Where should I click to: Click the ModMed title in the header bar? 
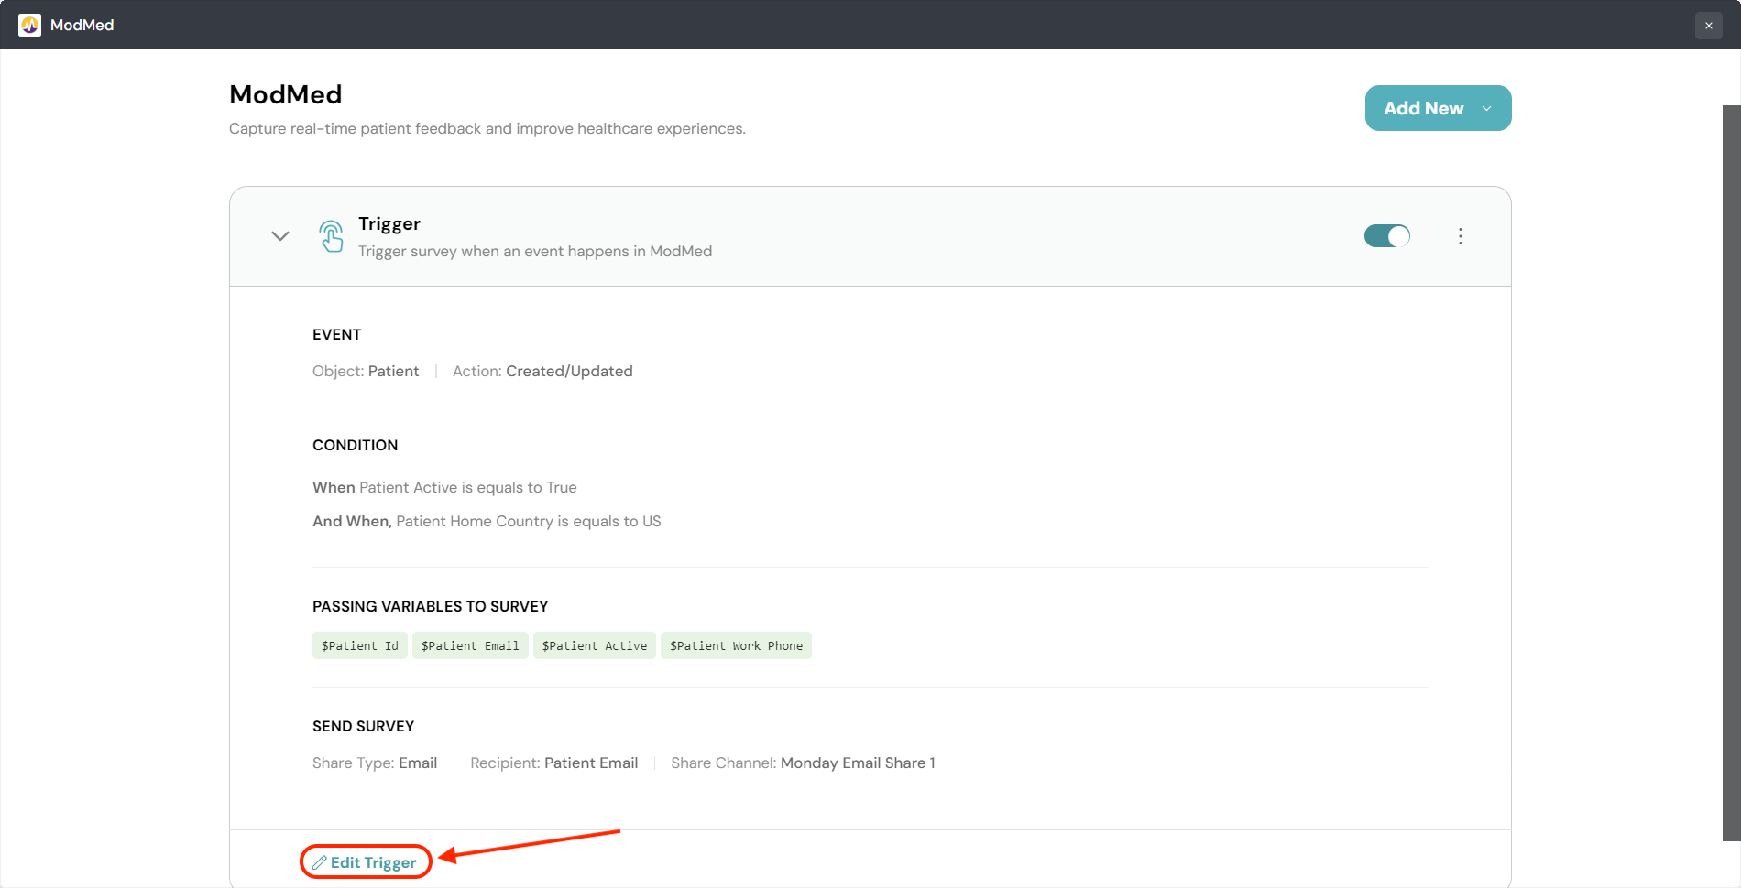82,25
